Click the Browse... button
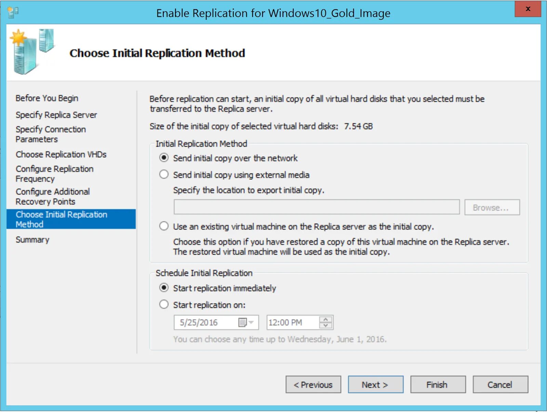The width and height of the screenshot is (547, 412). click(x=492, y=207)
